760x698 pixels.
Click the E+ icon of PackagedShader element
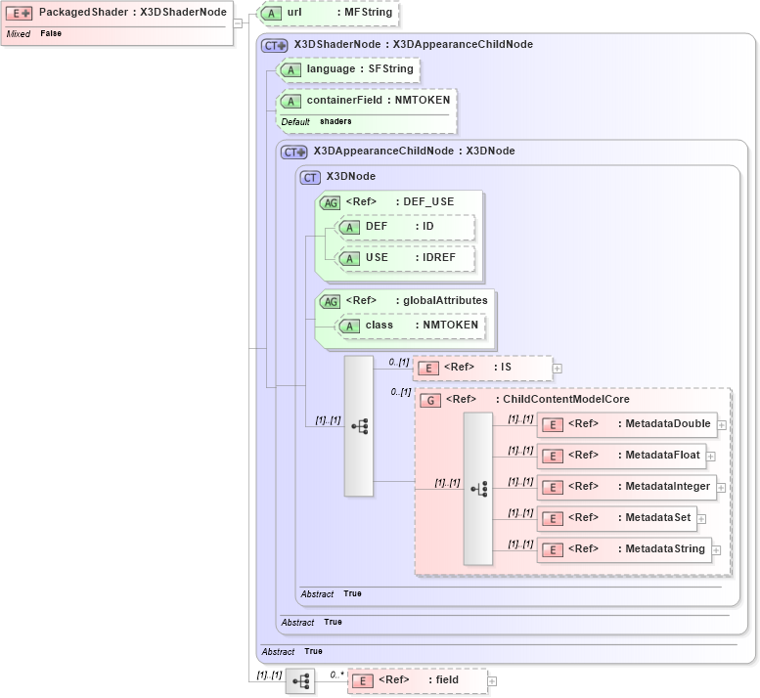point(19,13)
